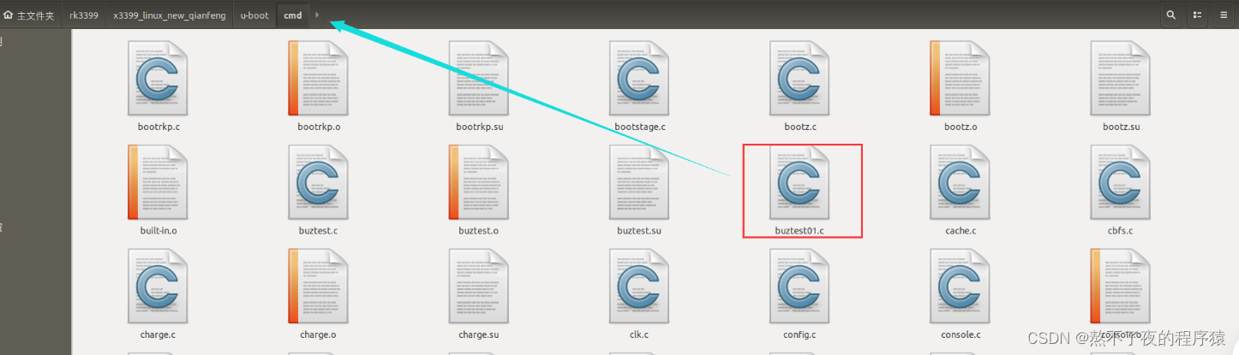Select the charge.o object file icon

click(319, 287)
